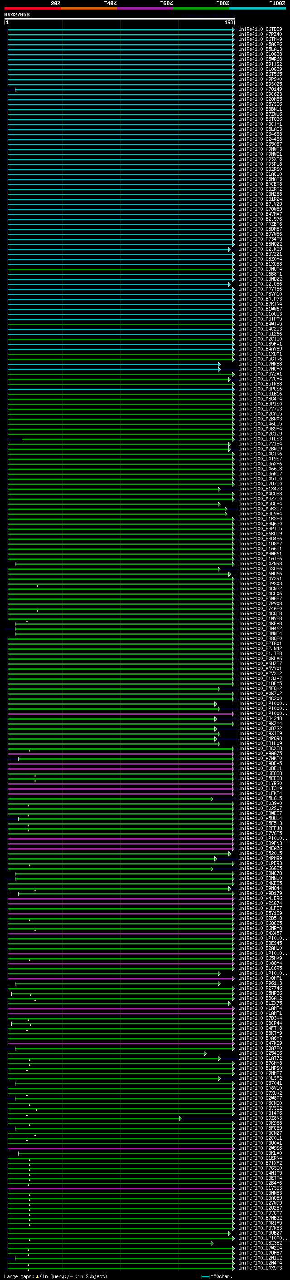This screenshot has height=1280, width=290.
Task: Select label UniRef100_Q2JQE6
Action: coord(260,284)
